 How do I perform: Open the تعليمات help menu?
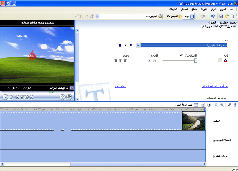pyautogui.click(x=173, y=9)
